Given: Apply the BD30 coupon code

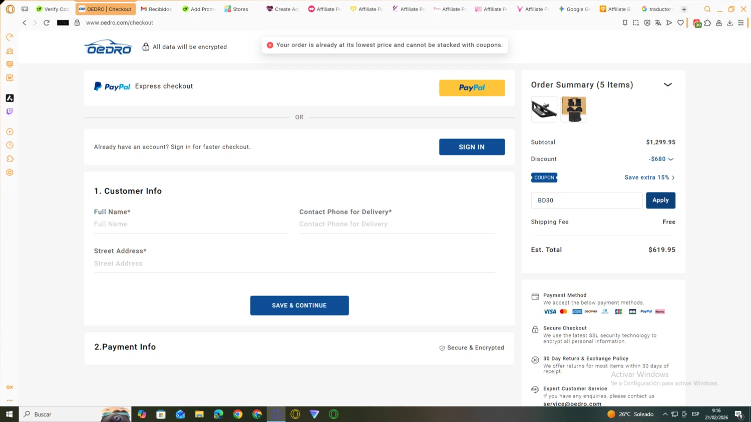Looking at the screenshot, I should point(660,200).
